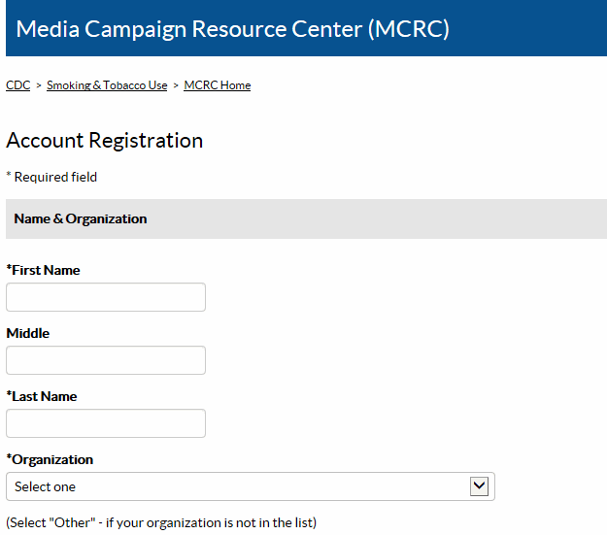Open the CDC breadcrumb link
This screenshot has width=607, height=535.
(17, 85)
